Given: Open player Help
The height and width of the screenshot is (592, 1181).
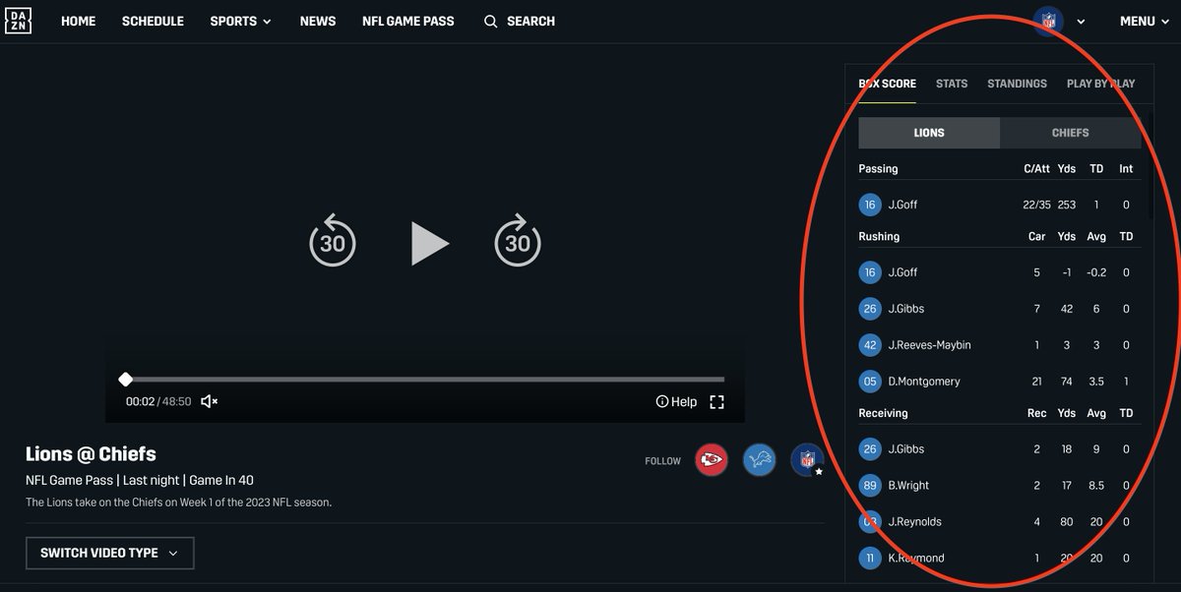Looking at the screenshot, I should click(x=676, y=401).
